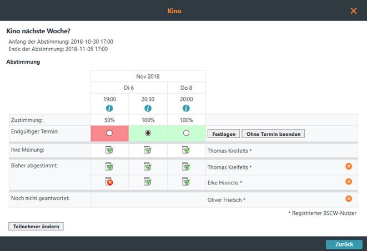
Task: Remove Elke Hinrichs from the poll
Action: (x=349, y=182)
